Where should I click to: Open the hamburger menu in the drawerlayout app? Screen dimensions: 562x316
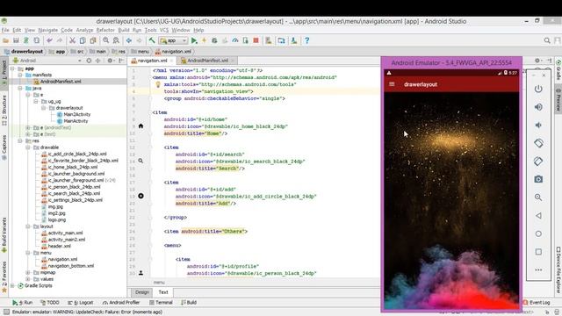pyautogui.click(x=392, y=84)
